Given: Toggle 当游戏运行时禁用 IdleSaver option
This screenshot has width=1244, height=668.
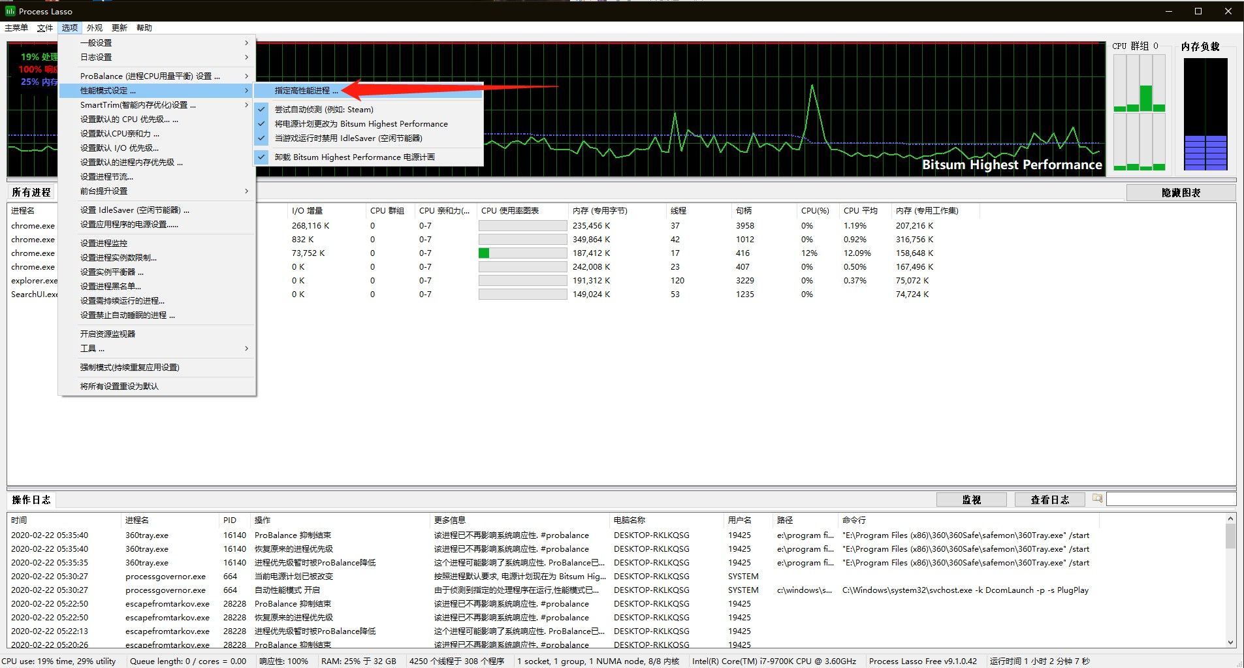Looking at the screenshot, I should click(x=369, y=138).
